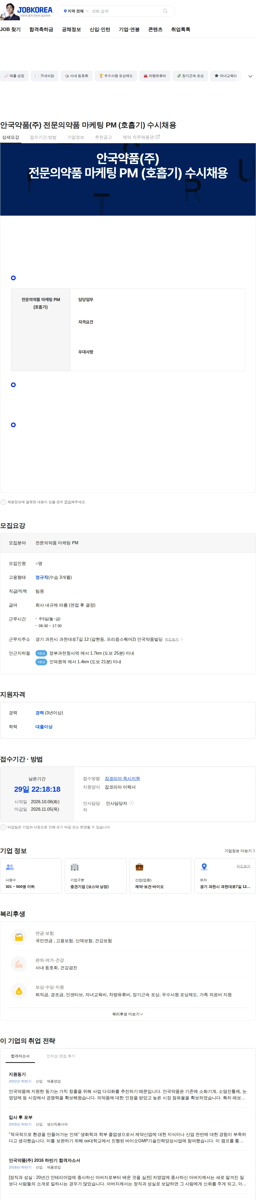This screenshot has width=256, height=1200.
Task: Click the 4호선 badge for 정부과천청사역
Action: [x=41, y=653]
